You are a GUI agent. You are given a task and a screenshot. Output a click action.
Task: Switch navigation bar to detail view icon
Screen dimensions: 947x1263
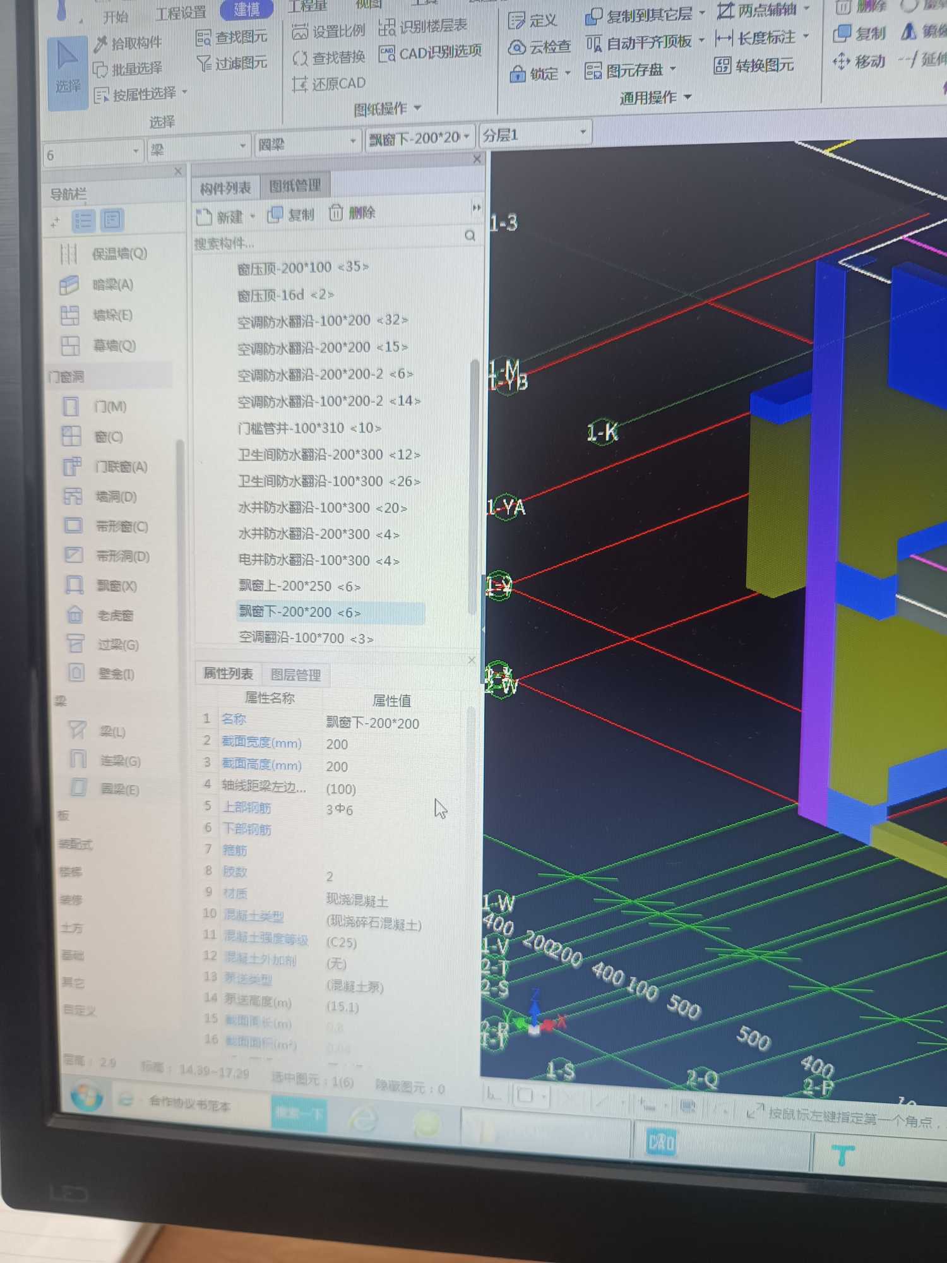coord(112,220)
